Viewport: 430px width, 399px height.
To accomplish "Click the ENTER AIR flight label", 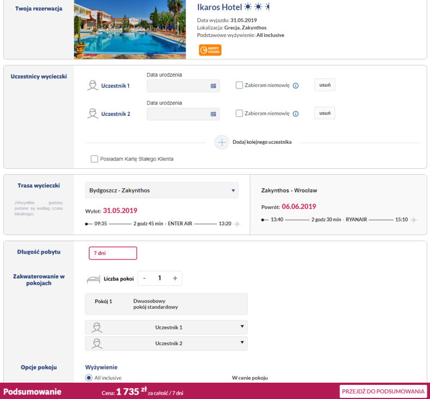I will pyautogui.click(x=180, y=224).
